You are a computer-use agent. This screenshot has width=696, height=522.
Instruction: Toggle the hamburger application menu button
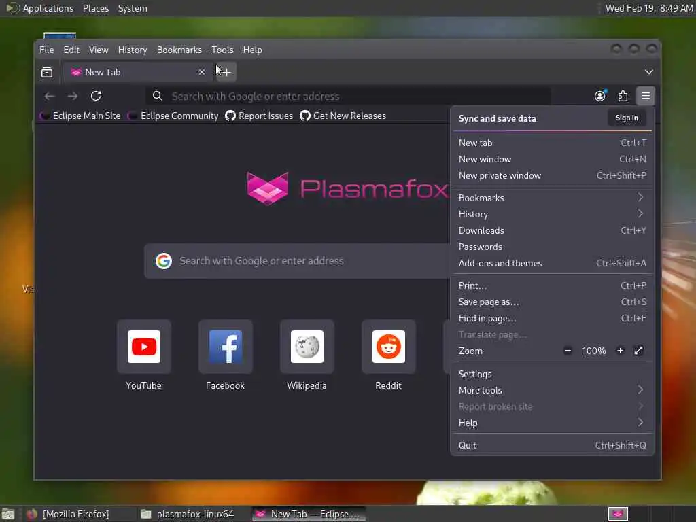point(646,96)
